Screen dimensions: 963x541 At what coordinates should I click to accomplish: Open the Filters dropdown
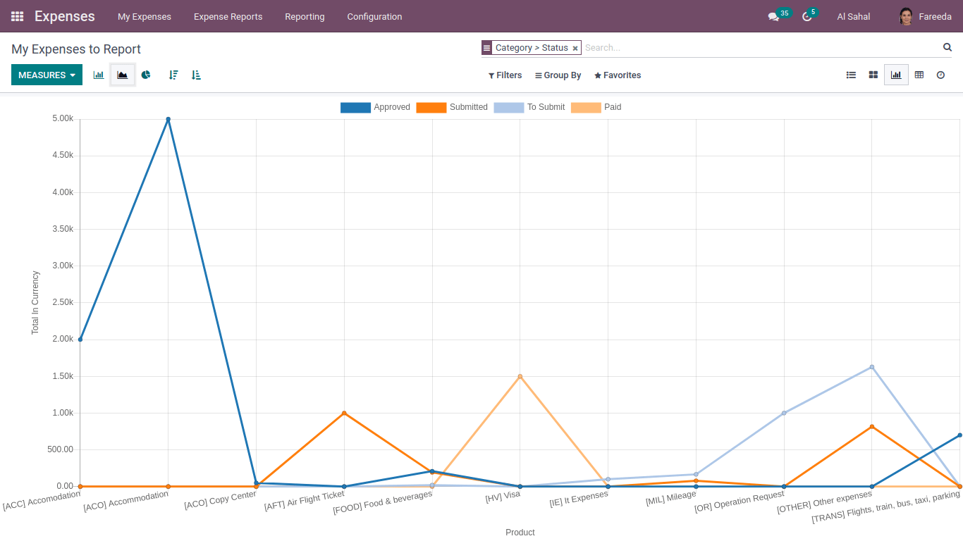(x=505, y=75)
